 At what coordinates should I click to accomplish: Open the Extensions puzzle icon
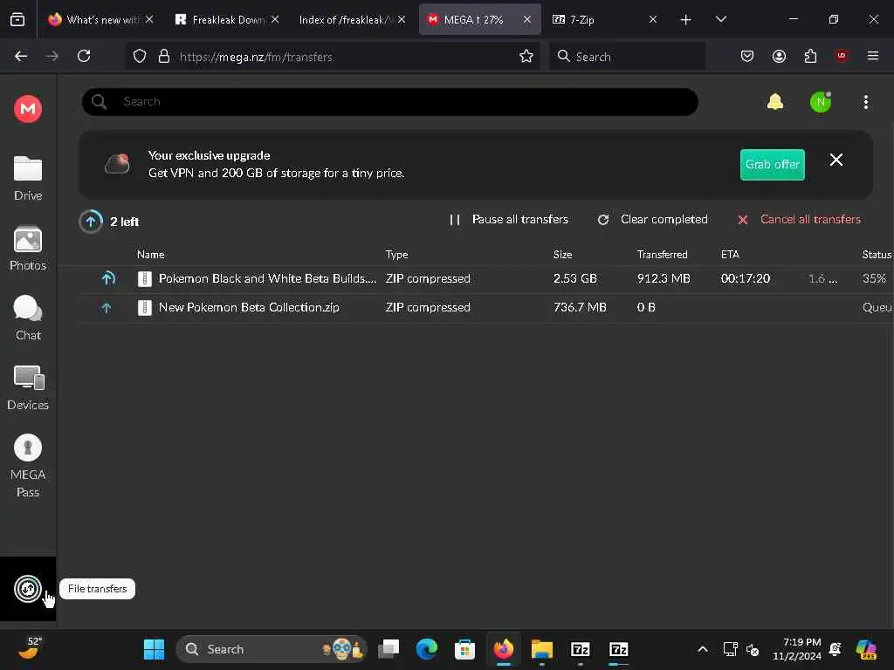click(x=810, y=56)
